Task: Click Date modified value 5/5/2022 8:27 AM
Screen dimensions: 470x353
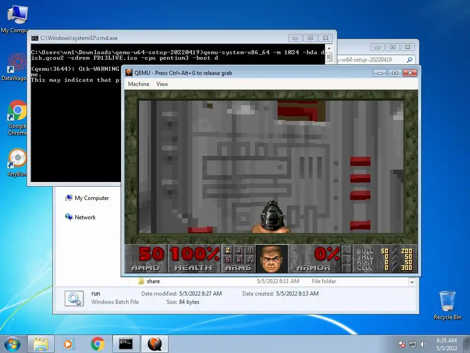Action: point(200,294)
